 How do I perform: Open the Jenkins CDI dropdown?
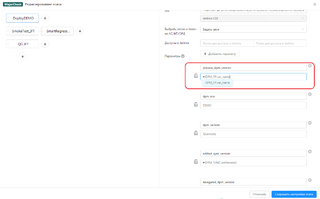[253, 18]
